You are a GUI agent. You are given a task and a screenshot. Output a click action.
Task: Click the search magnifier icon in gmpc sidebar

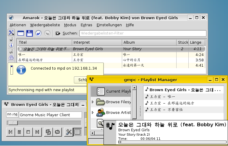[x=100, y=123]
